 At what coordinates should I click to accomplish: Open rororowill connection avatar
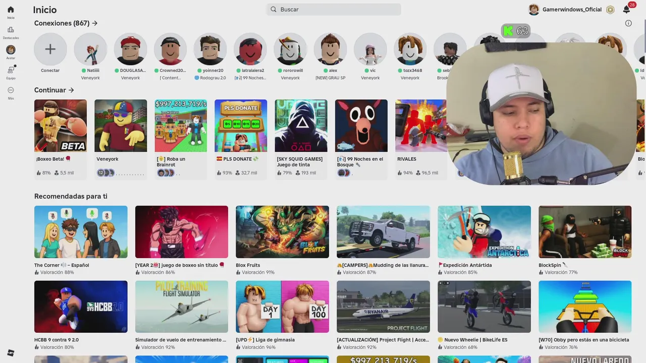[x=290, y=49]
